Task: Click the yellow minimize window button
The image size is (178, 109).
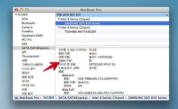Action: coord(22,10)
